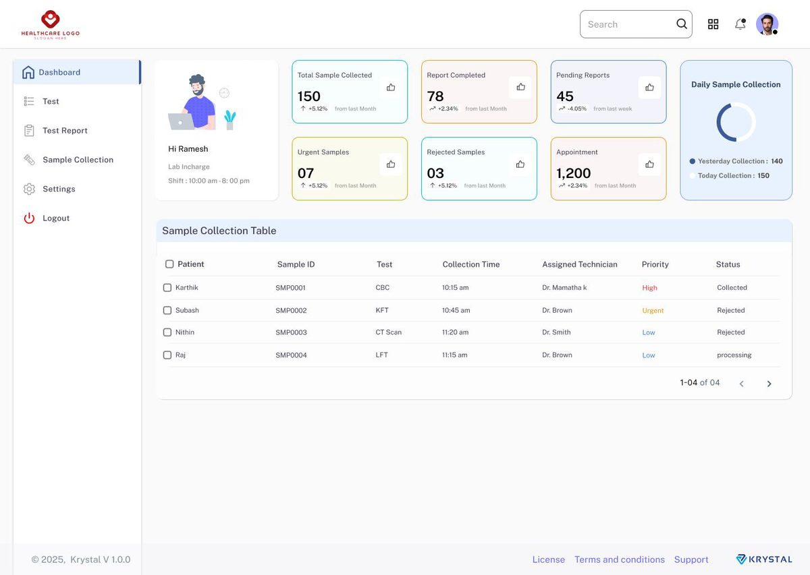Click sample ID SMP0004
This screenshot has height=575, width=810.
pyautogui.click(x=291, y=355)
